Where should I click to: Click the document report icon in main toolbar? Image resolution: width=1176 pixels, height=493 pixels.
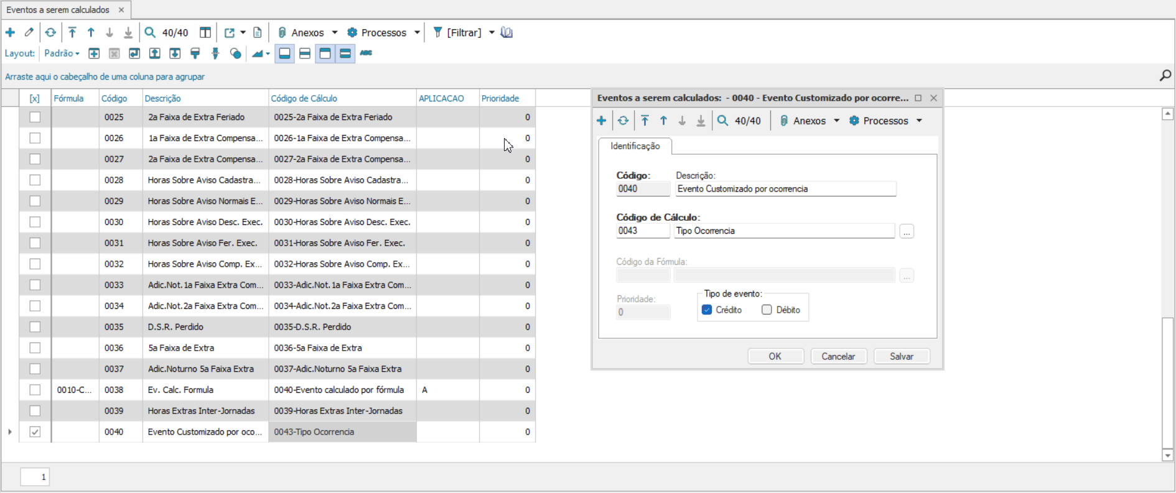pos(258,32)
